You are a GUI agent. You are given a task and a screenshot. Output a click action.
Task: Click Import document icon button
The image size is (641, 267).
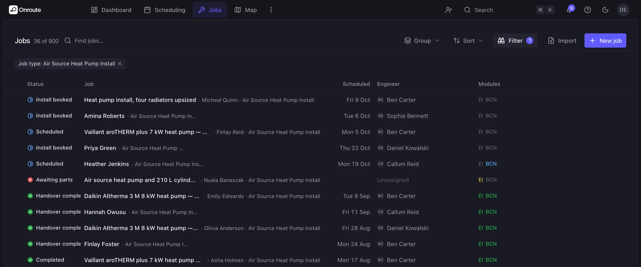(562, 41)
